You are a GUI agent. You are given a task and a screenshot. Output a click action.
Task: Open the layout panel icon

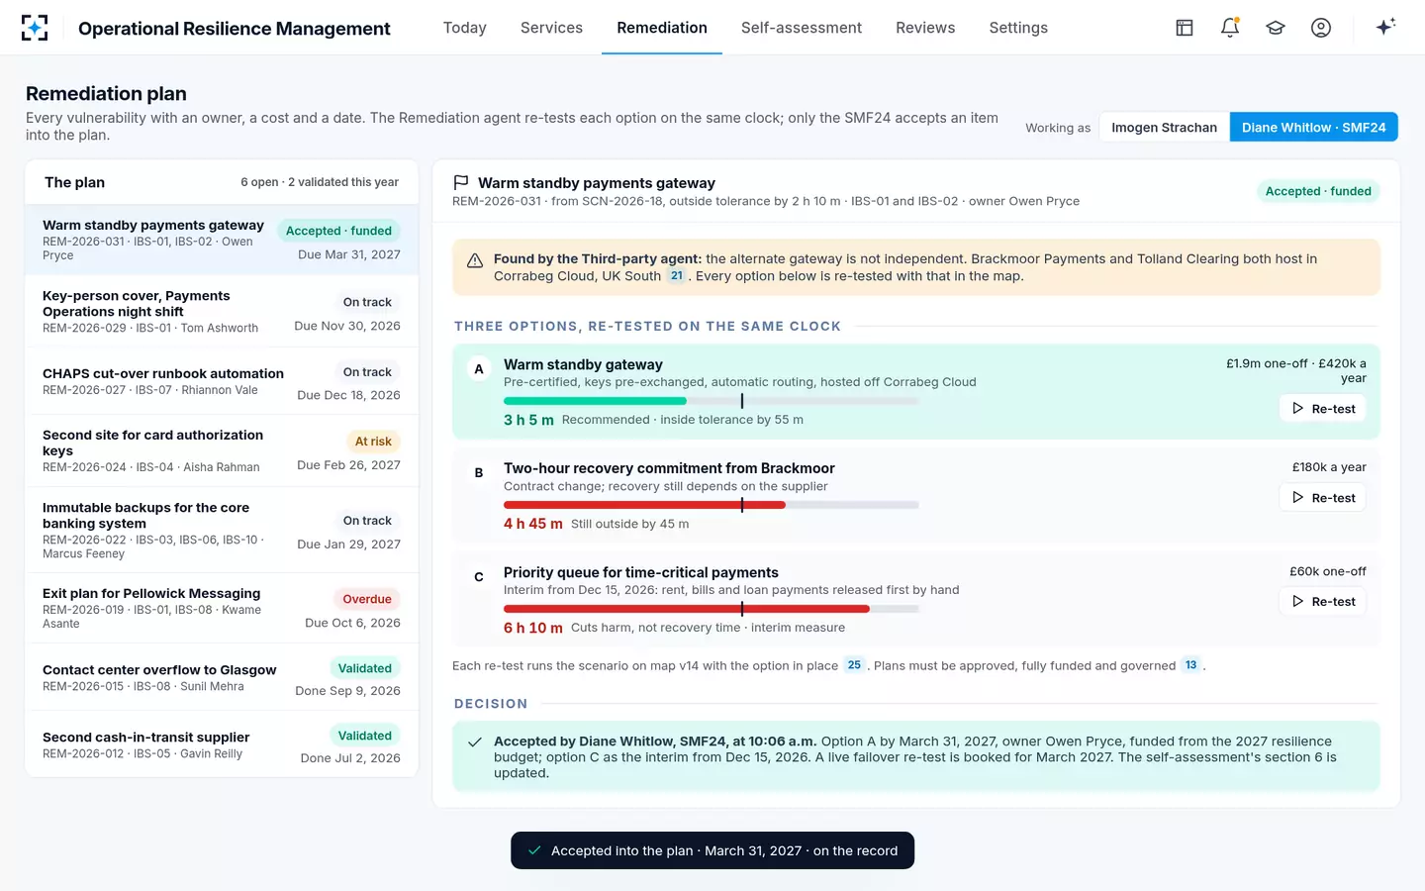[1185, 28]
